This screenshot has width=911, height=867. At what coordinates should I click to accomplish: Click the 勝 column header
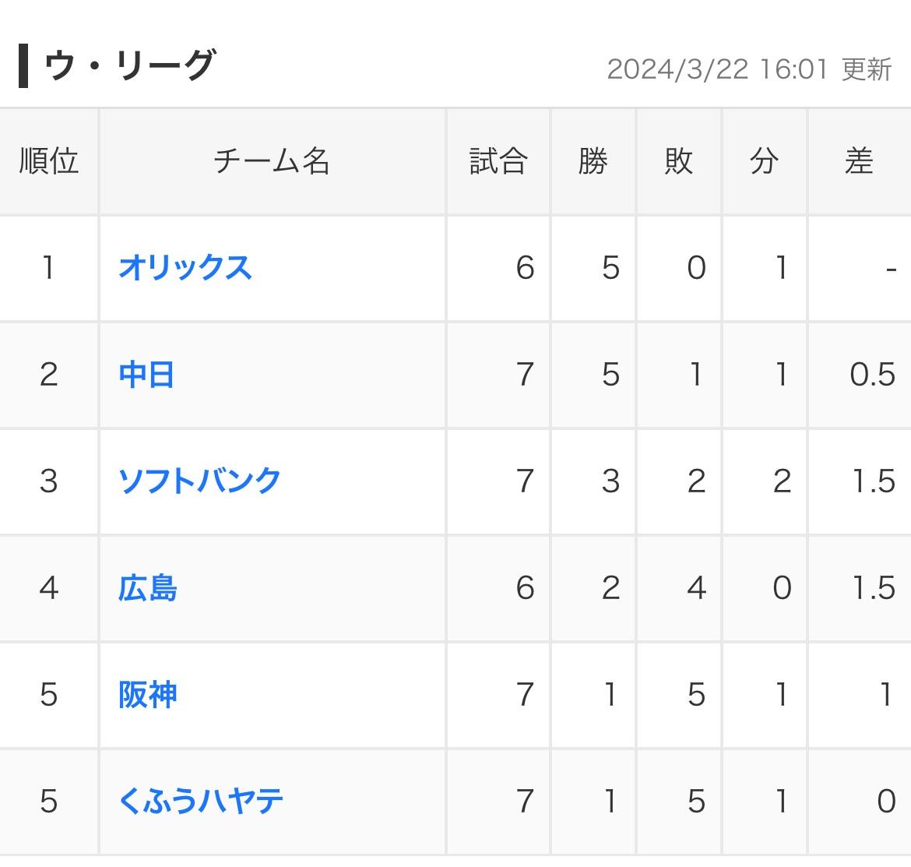pyautogui.click(x=593, y=161)
